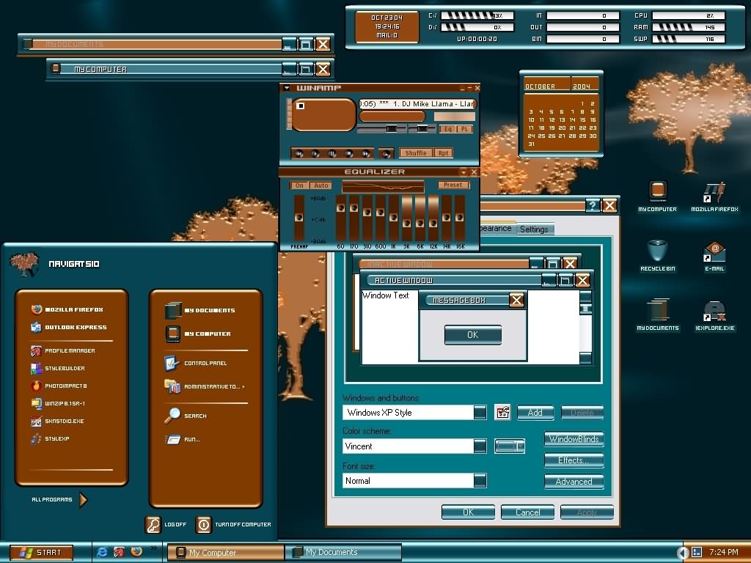Click Advanced button in Display Properties
This screenshot has height=563, width=751.
pyautogui.click(x=574, y=482)
